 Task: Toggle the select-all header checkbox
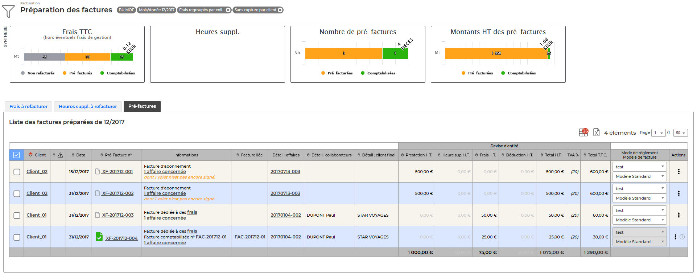click(x=17, y=155)
